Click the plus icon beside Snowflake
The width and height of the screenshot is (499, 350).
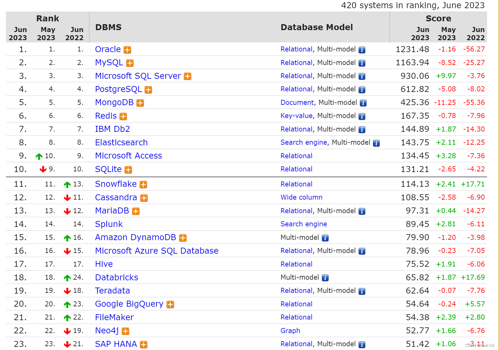143,185
